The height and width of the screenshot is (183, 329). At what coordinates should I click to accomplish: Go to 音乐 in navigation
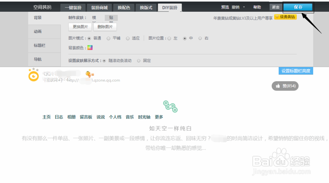130,117
